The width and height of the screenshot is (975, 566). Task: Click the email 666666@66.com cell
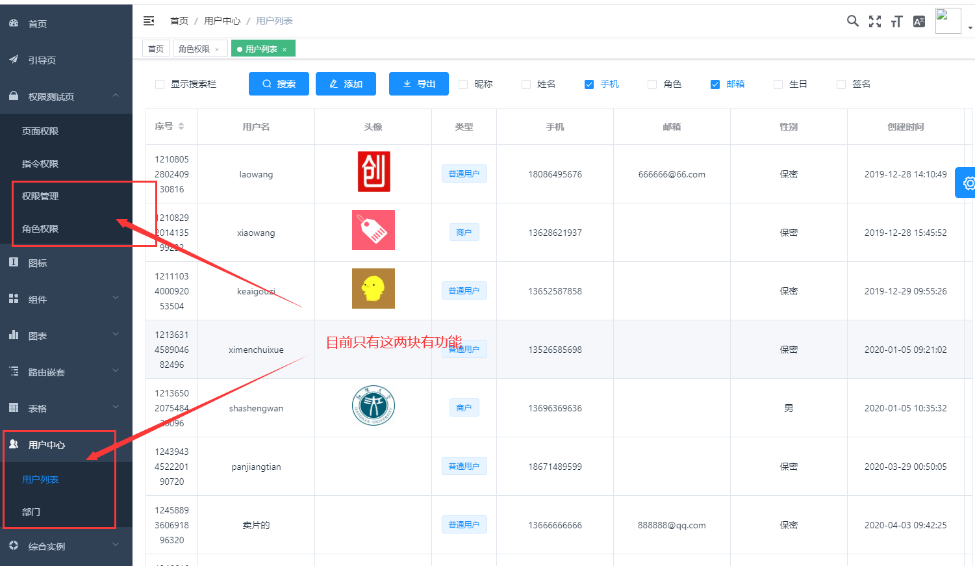pyautogui.click(x=672, y=174)
